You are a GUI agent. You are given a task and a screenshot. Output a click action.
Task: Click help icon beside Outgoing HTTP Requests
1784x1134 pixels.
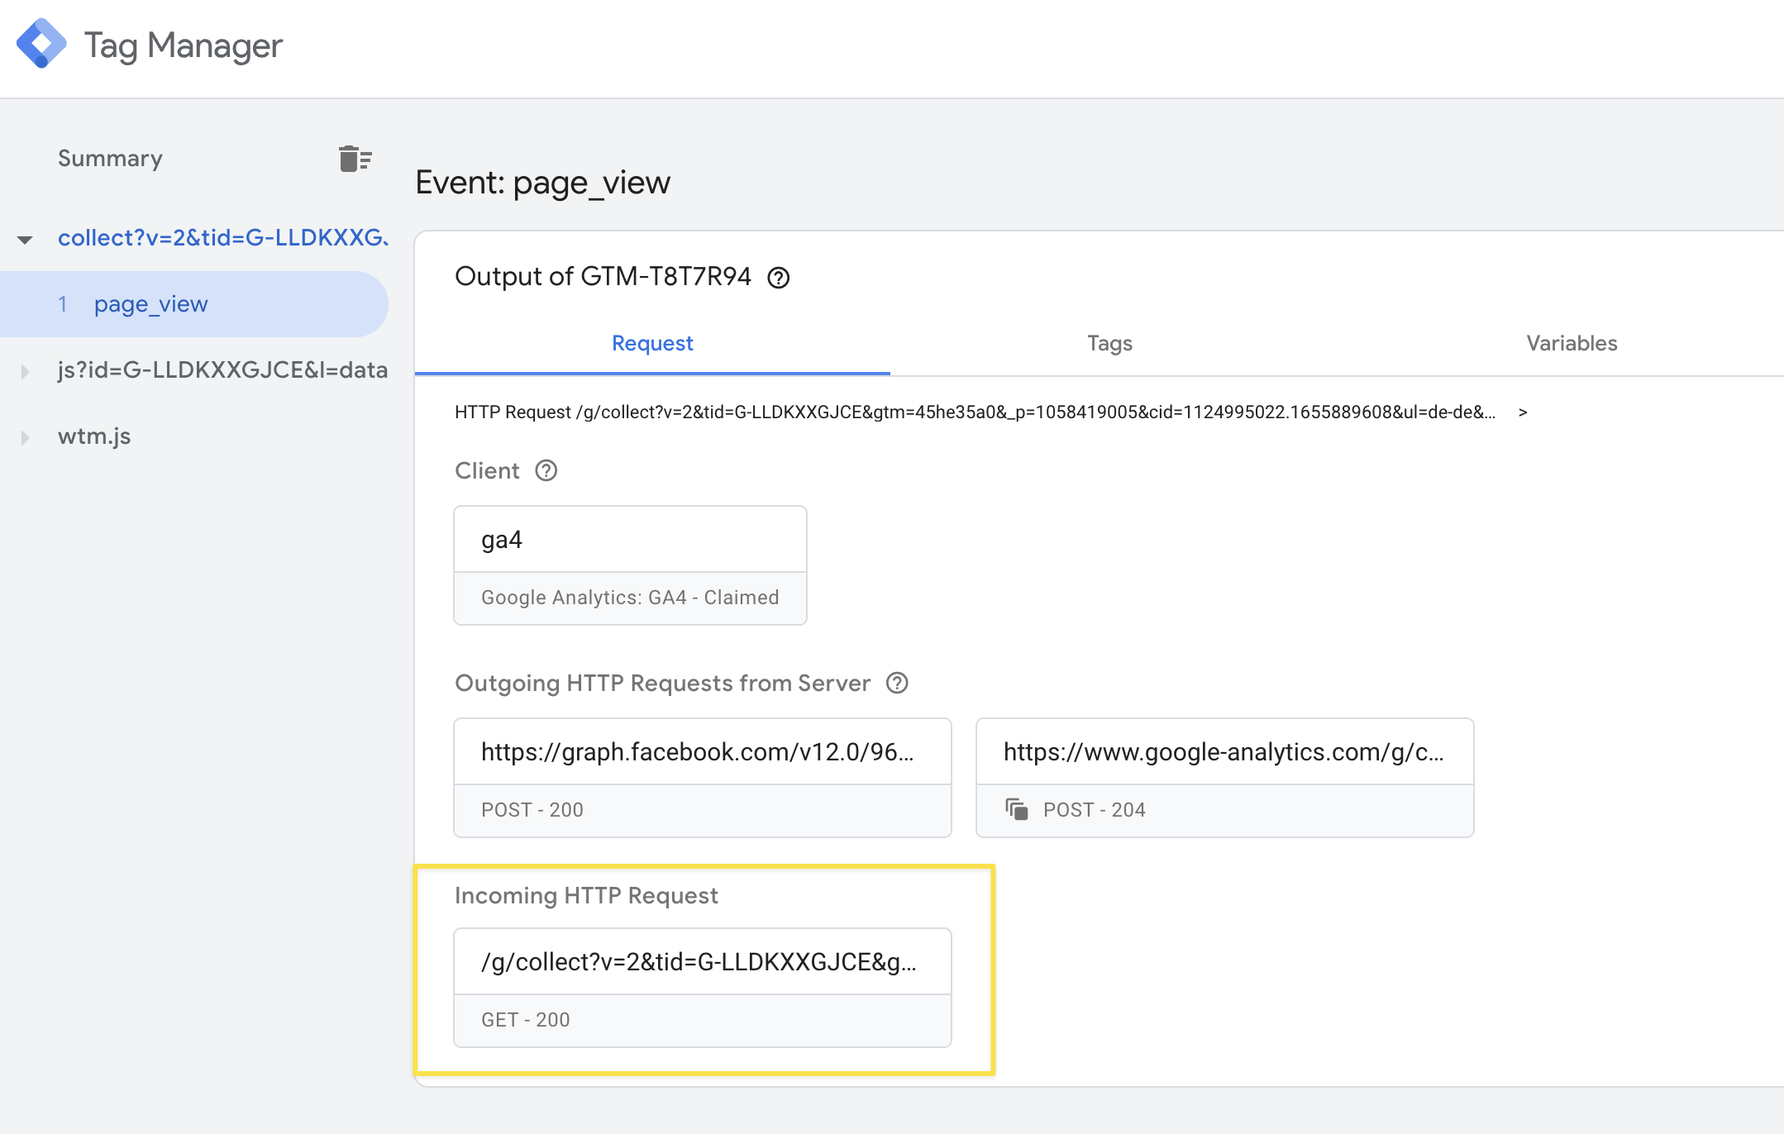click(897, 683)
